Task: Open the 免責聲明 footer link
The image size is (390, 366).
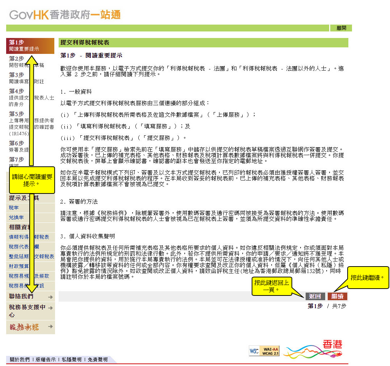Action: pyautogui.click(x=98, y=359)
